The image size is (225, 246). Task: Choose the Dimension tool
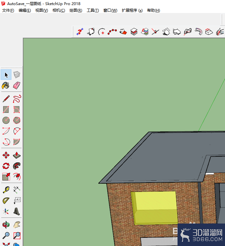pyautogui.click(x=17, y=190)
